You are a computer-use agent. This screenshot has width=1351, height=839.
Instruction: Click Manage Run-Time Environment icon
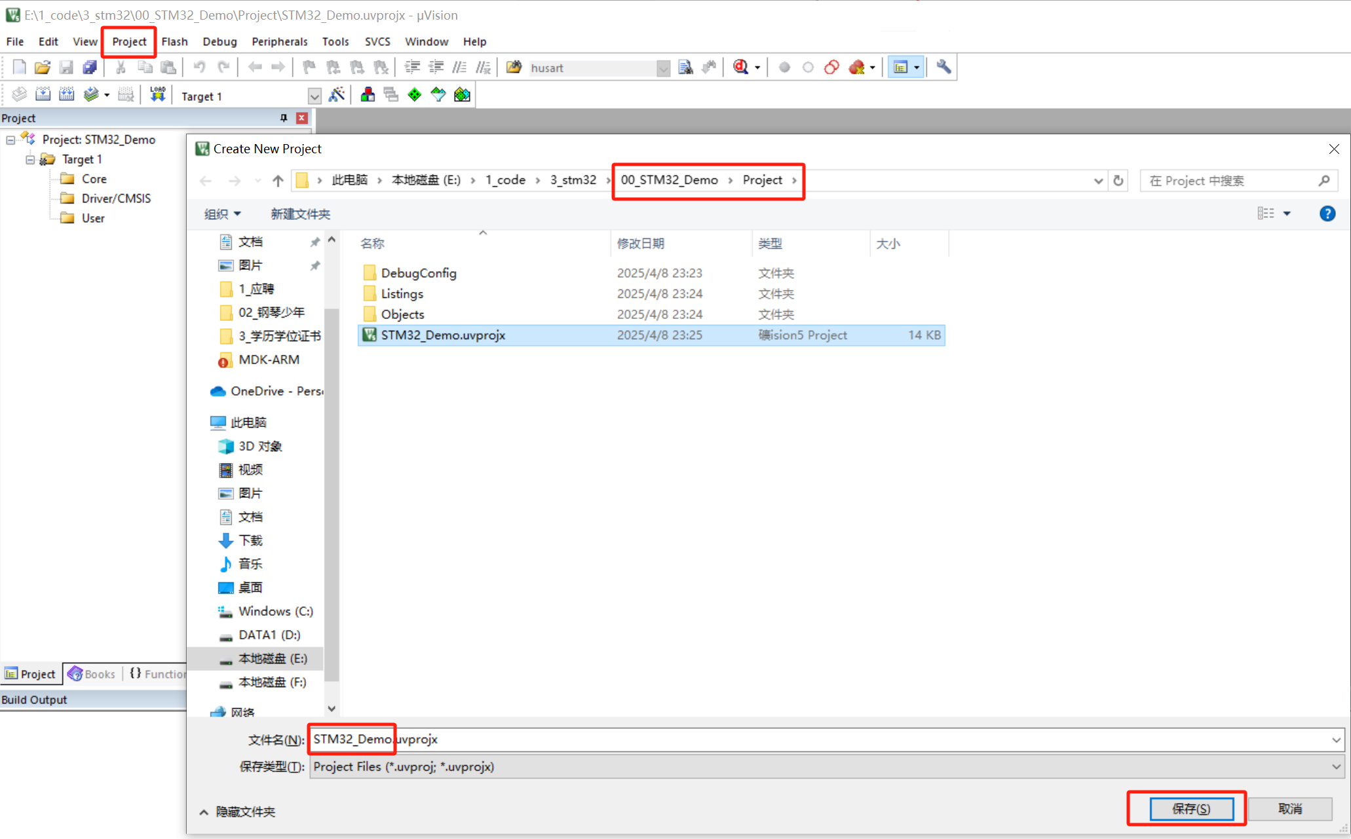pos(415,95)
